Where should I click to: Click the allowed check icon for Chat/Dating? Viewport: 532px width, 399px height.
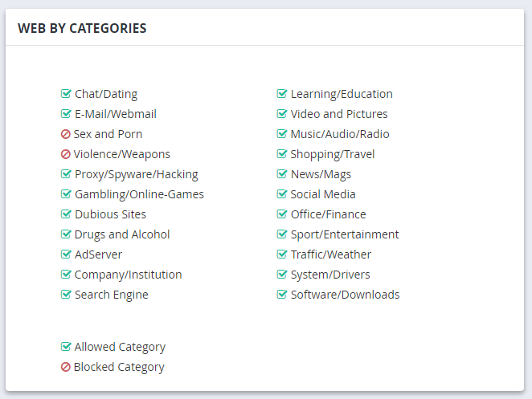pyautogui.click(x=66, y=94)
